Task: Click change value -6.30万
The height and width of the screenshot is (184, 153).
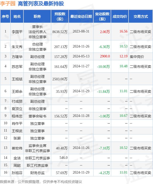Action: [104, 47]
